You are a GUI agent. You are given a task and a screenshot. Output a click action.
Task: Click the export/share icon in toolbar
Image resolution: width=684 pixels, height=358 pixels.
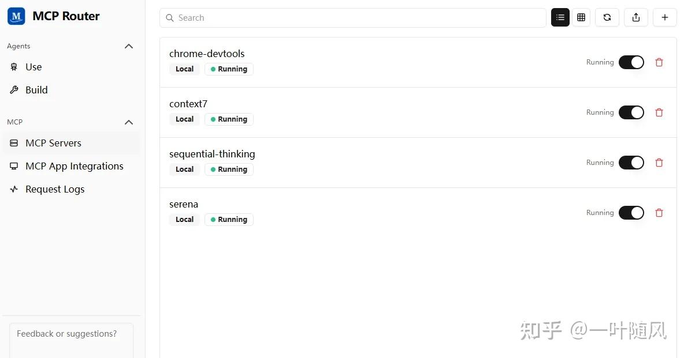[636, 18]
